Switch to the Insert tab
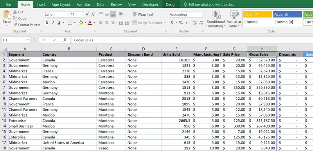The height and width of the screenshot is (151, 313). click(41, 4)
